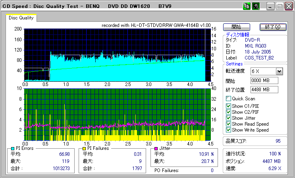295x178 pixels.
Task: Click the 終了位置 end position field
Action: coord(264,90)
